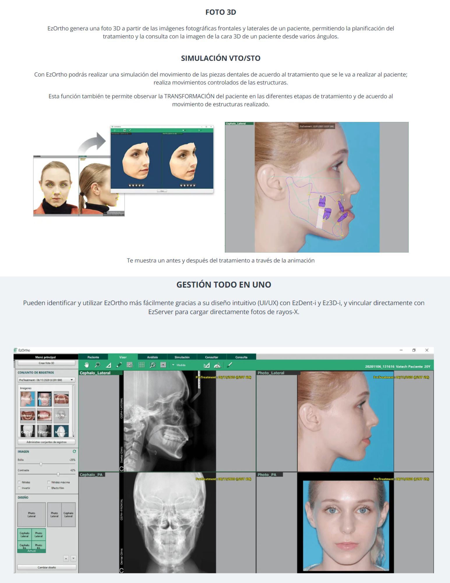Enable the Nitidez máxima checkbox

pos(49,482)
